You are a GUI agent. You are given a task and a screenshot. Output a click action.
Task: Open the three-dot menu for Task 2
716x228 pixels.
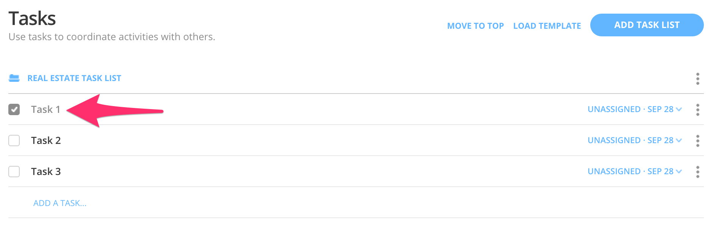coord(697,141)
